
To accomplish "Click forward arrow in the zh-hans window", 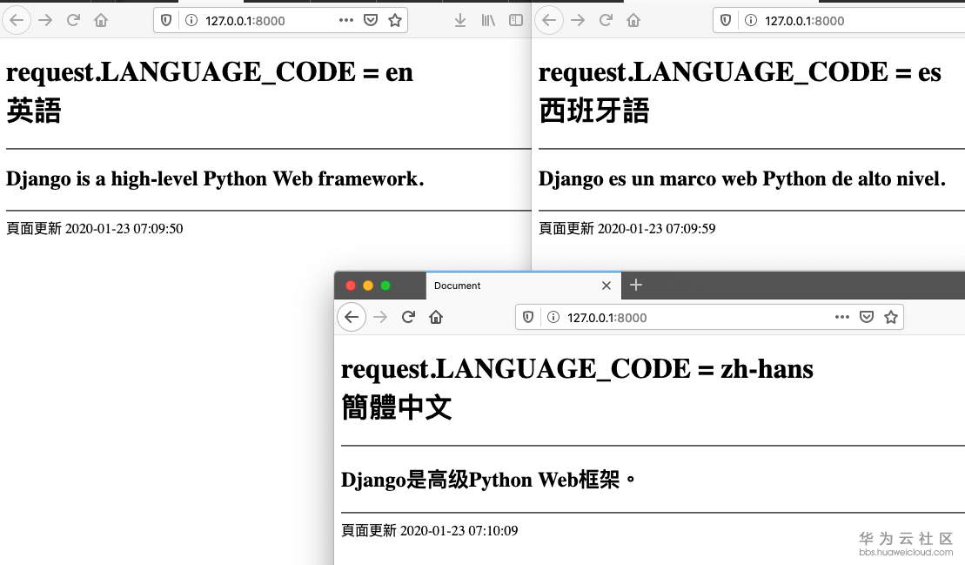I will coord(380,317).
